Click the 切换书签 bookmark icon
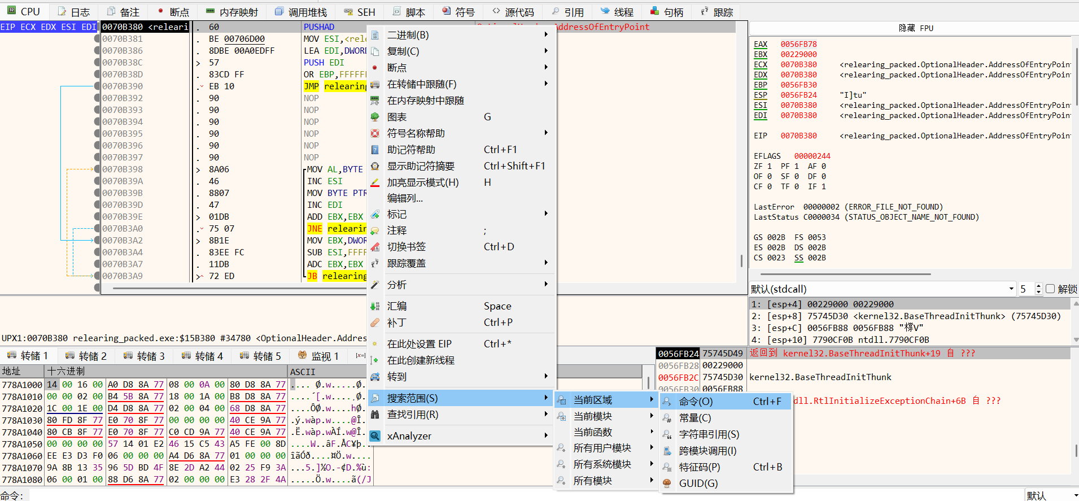 pos(375,247)
